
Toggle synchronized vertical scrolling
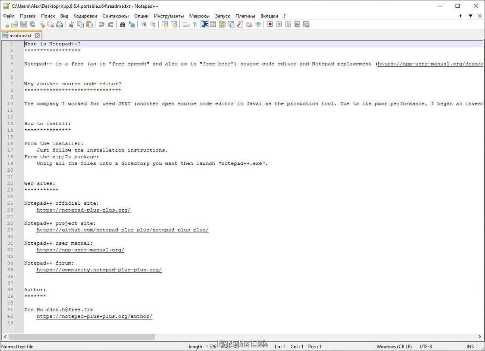[x=165, y=24]
